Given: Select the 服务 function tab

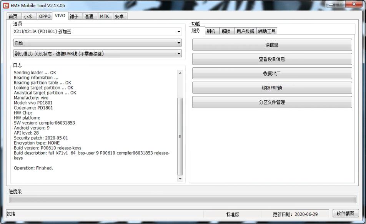Looking at the screenshot, I should pos(196,31).
